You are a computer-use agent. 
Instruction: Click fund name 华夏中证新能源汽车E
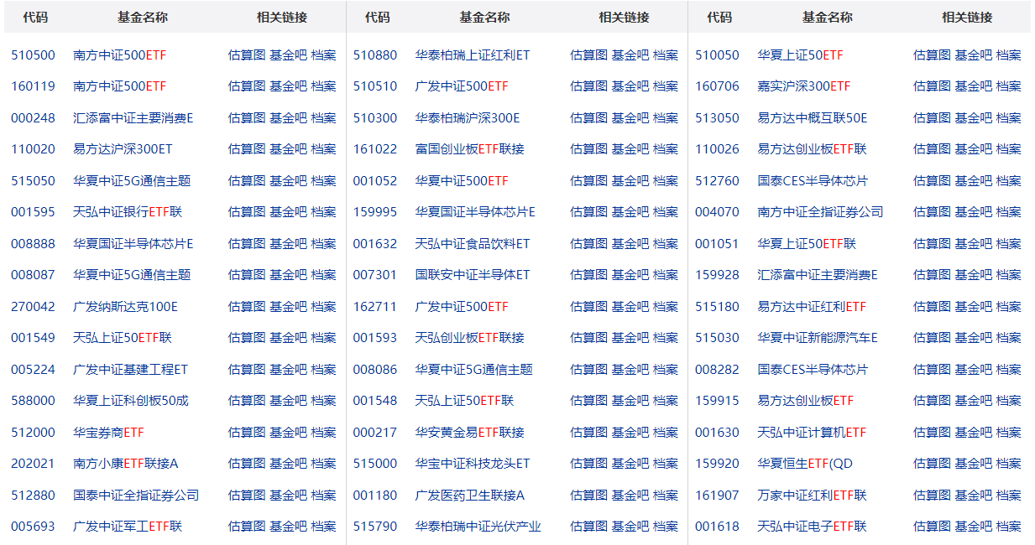point(818,338)
